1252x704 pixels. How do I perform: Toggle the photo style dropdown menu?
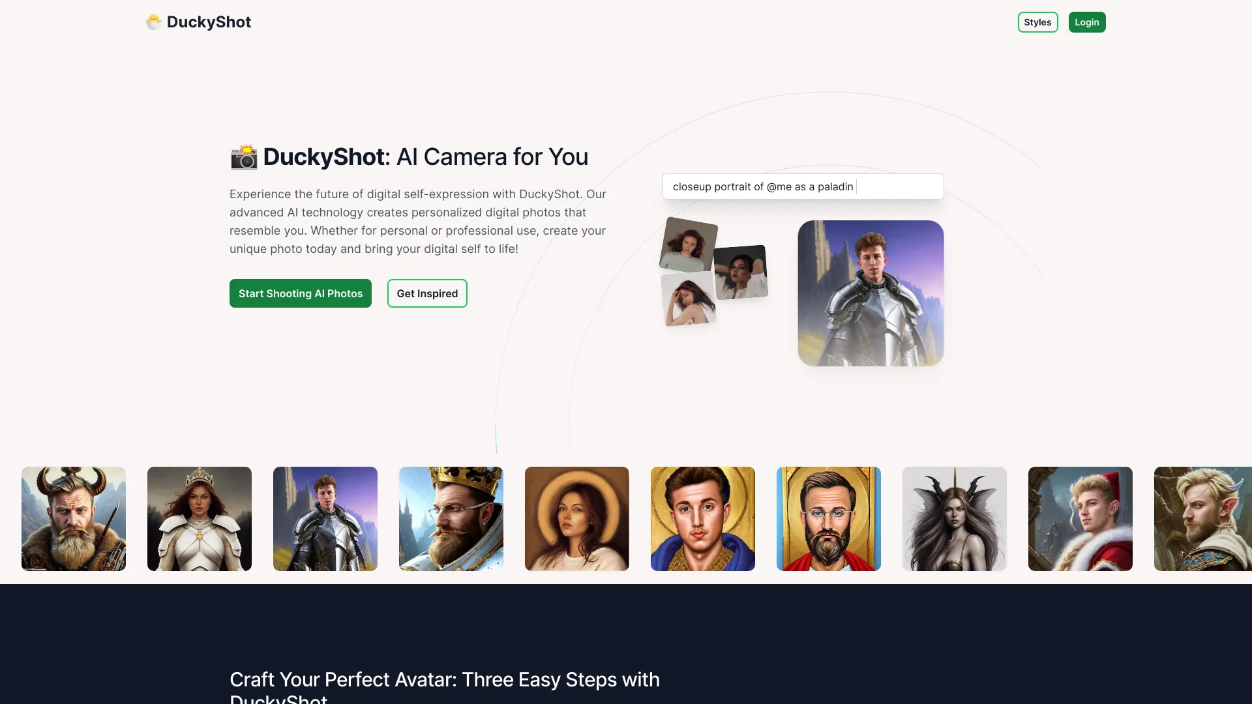(x=1037, y=22)
